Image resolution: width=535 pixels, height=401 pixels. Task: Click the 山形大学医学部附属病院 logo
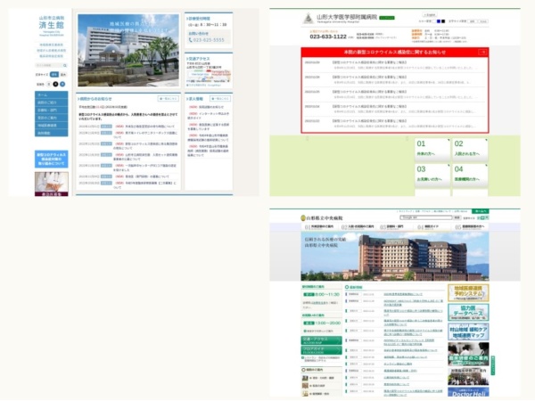click(340, 19)
